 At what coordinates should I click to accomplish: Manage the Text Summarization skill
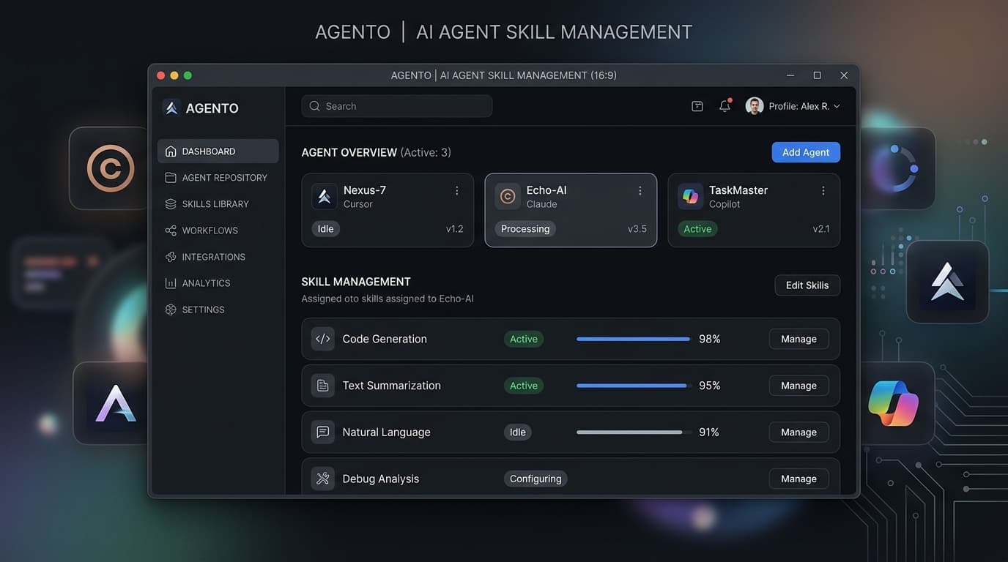pyautogui.click(x=798, y=386)
